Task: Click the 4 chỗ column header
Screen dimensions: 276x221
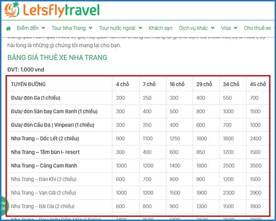Action: (x=123, y=84)
